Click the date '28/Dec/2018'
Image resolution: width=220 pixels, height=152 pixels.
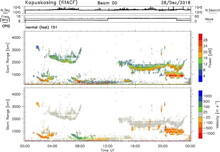(x=176, y=3)
